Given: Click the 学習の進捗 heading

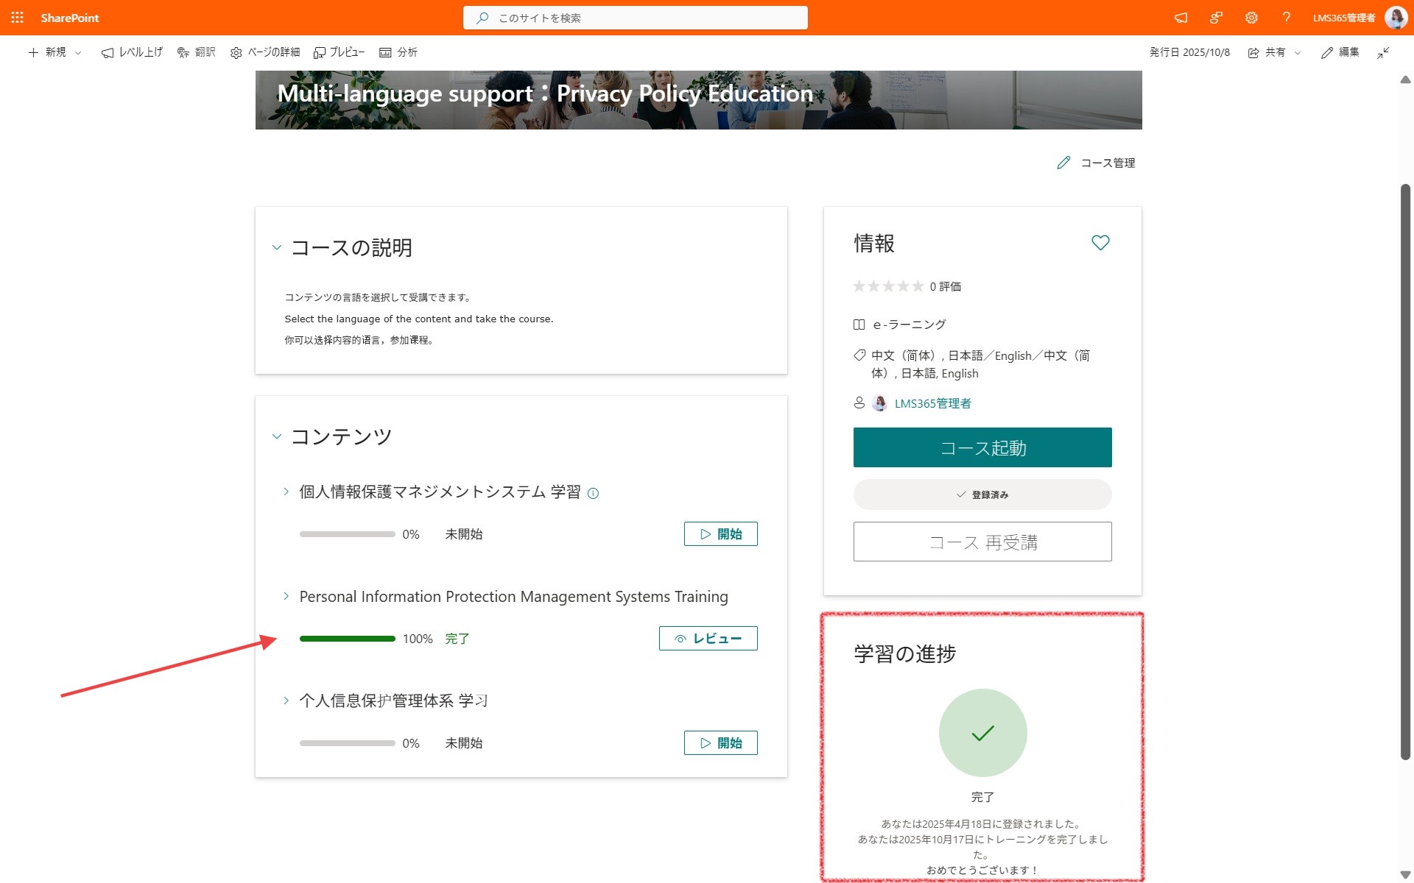Looking at the screenshot, I should click(904, 653).
